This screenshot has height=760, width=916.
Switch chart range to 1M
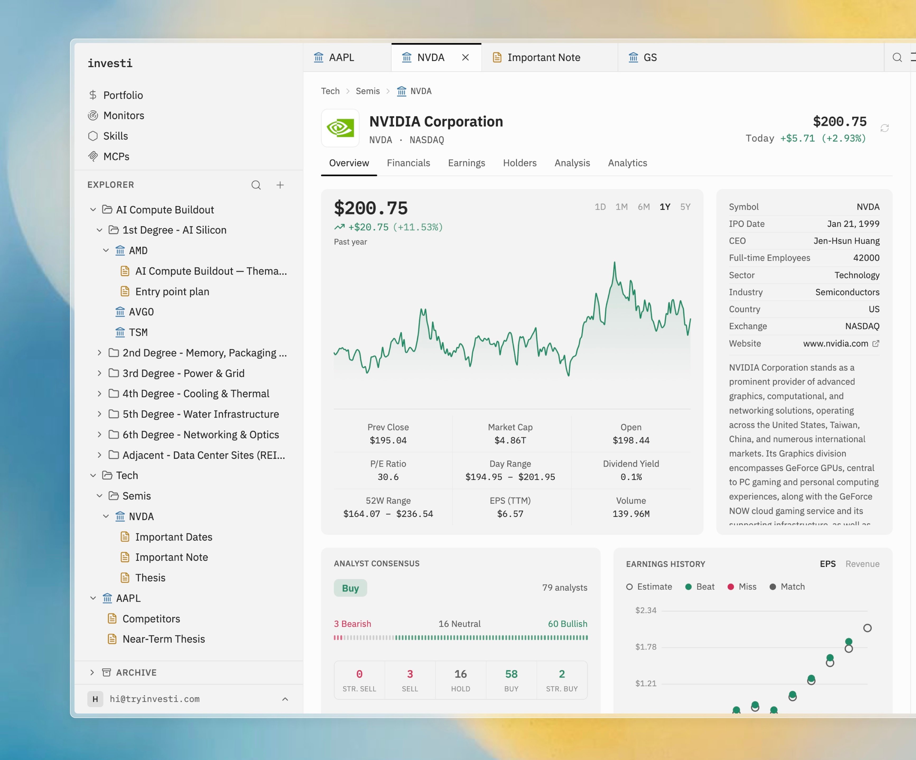(x=622, y=207)
